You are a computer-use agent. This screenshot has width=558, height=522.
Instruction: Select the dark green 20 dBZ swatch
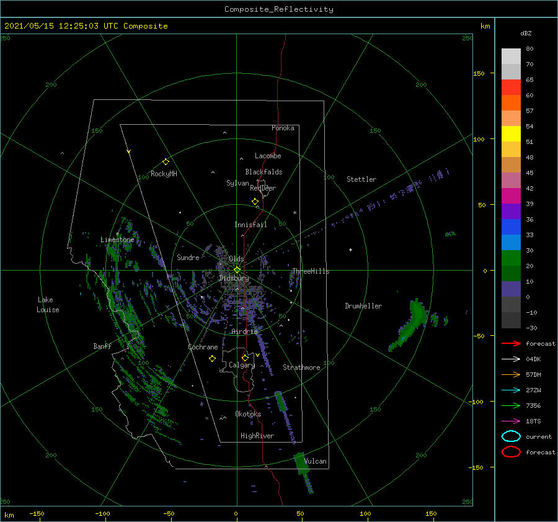(x=511, y=273)
